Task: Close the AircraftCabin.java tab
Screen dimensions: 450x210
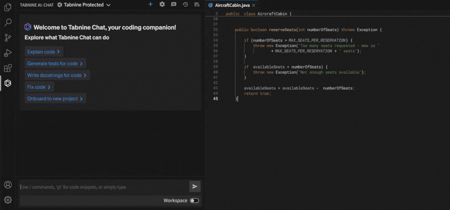Action: (x=254, y=5)
